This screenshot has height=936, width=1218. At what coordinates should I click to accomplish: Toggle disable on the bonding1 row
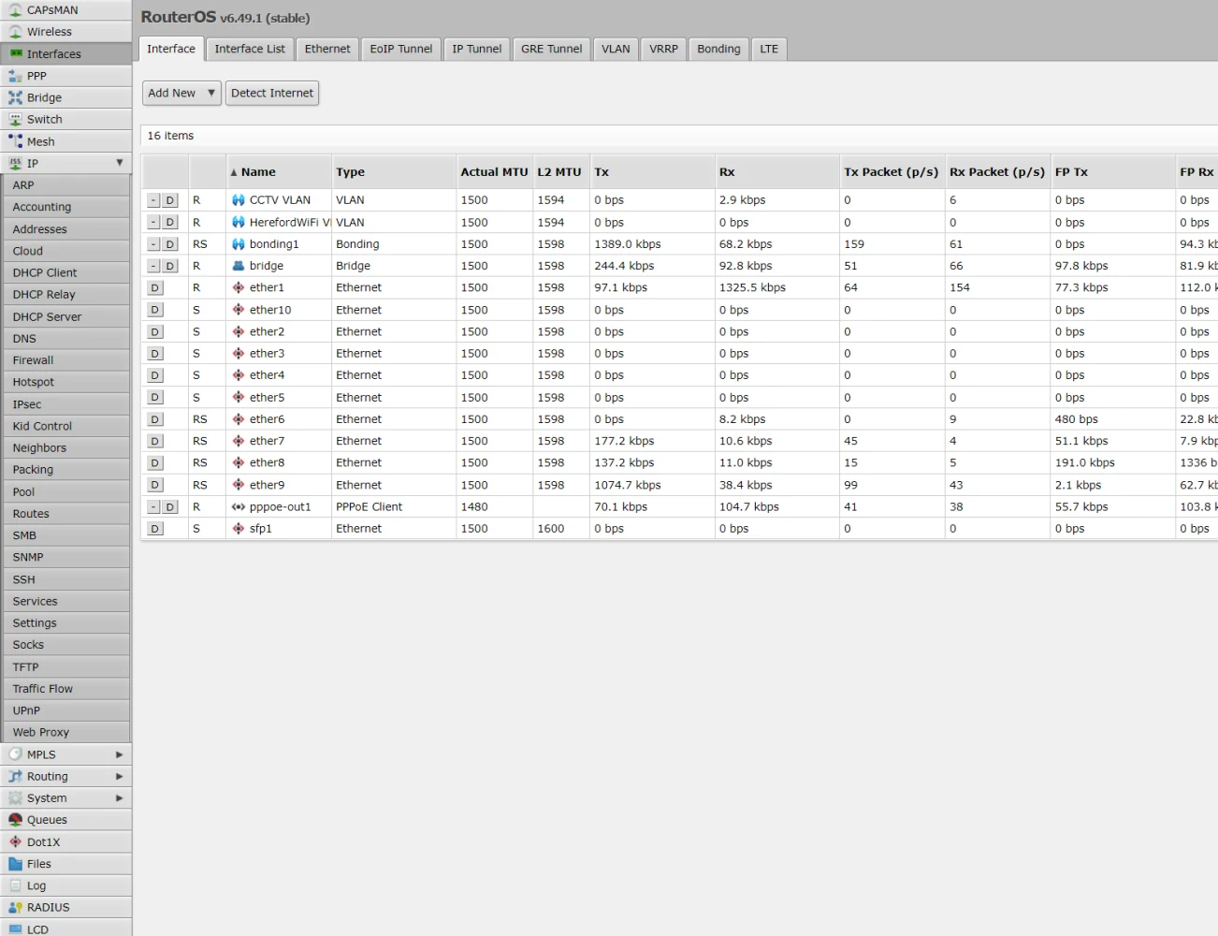(x=169, y=244)
